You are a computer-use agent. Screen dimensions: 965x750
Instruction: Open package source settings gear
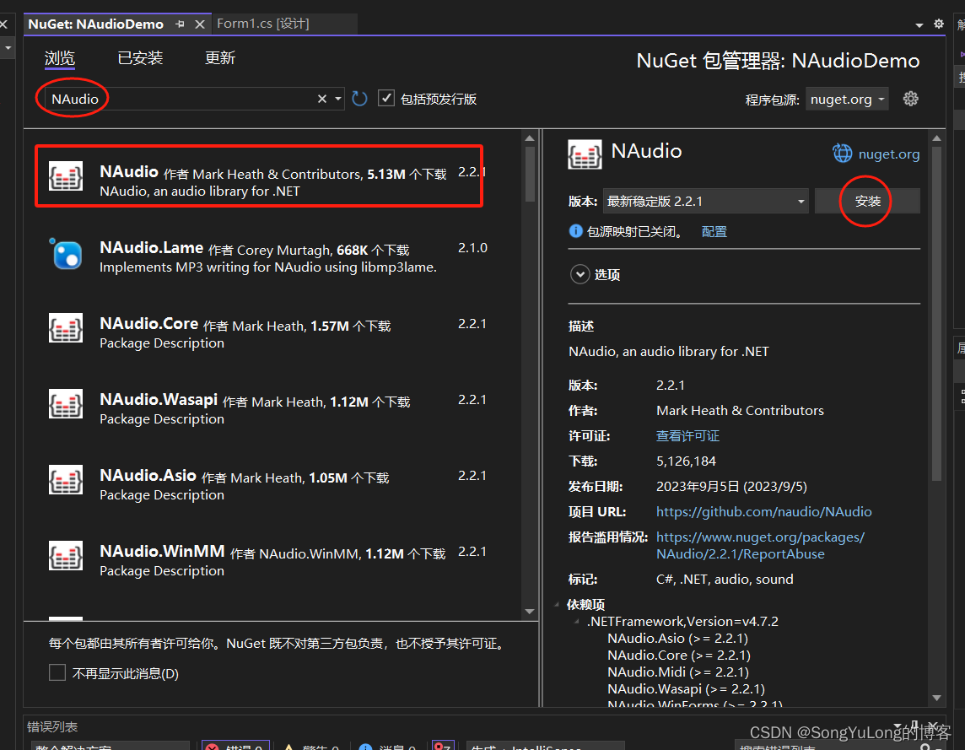click(910, 99)
